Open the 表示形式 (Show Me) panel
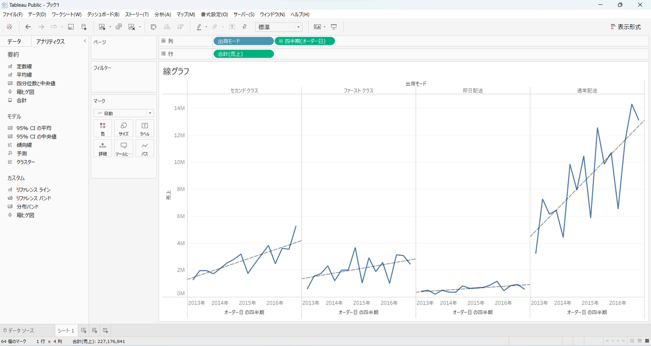The image size is (651, 346). [626, 27]
